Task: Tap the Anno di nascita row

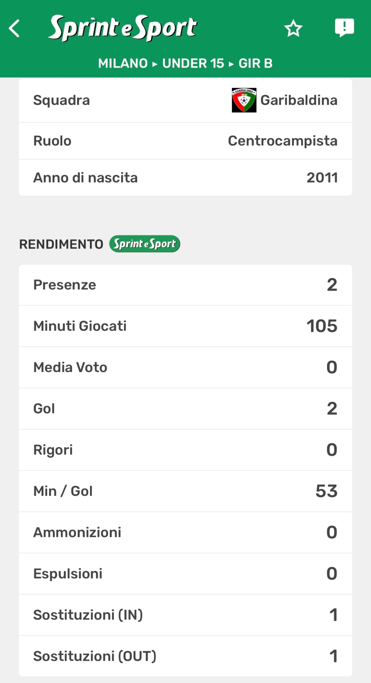Action: click(x=185, y=178)
